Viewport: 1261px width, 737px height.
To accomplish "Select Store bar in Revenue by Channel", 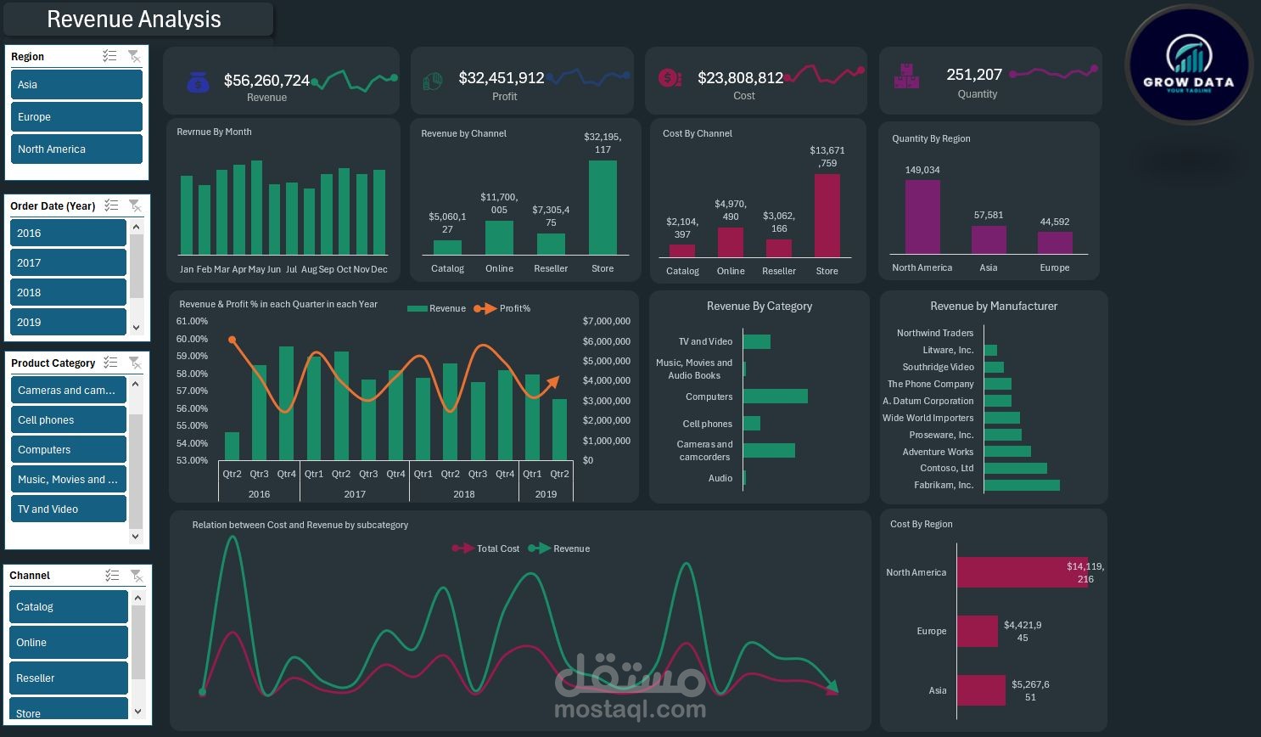I will tap(602, 208).
